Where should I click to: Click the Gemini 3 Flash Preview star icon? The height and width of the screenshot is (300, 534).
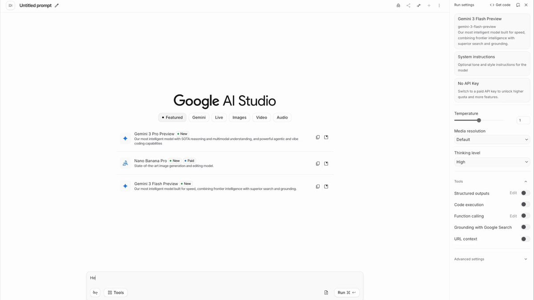pyautogui.click(x=125, y=186)
